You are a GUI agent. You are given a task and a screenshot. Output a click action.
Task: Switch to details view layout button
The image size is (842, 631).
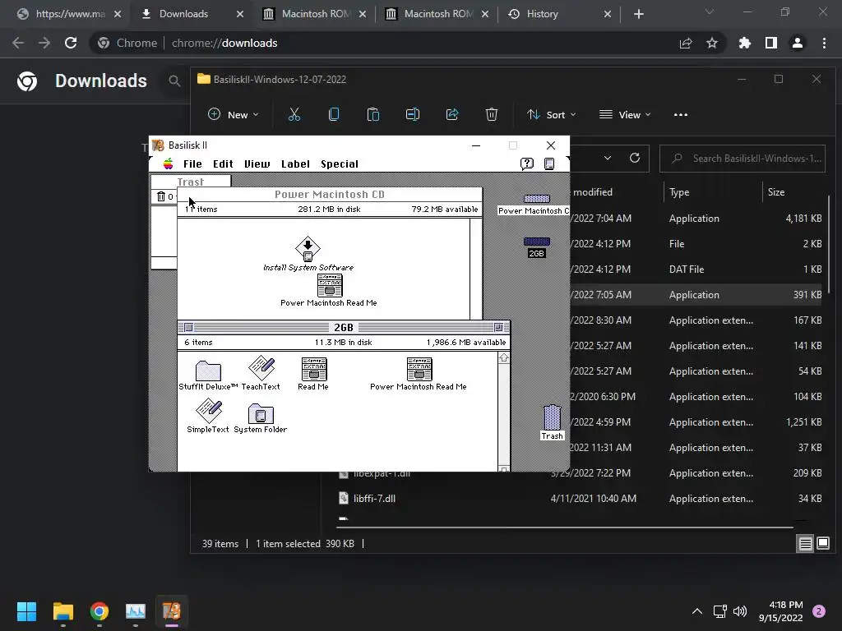(806, 544)
